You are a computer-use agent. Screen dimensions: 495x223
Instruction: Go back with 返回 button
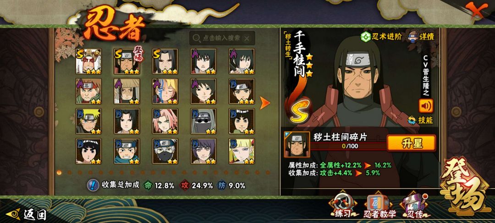[27, 214]
